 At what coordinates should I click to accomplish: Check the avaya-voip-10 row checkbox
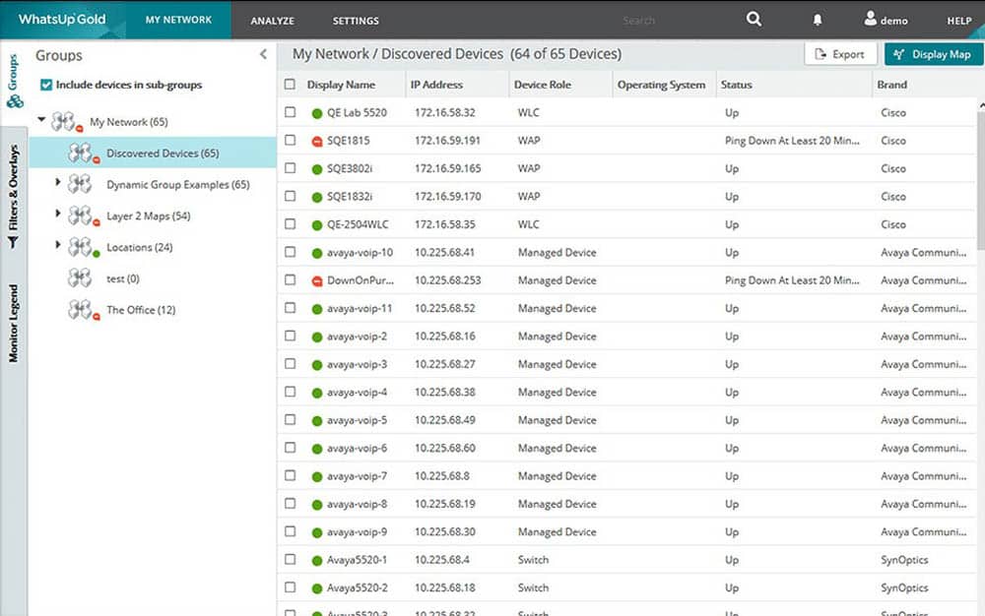click(290, 252)
